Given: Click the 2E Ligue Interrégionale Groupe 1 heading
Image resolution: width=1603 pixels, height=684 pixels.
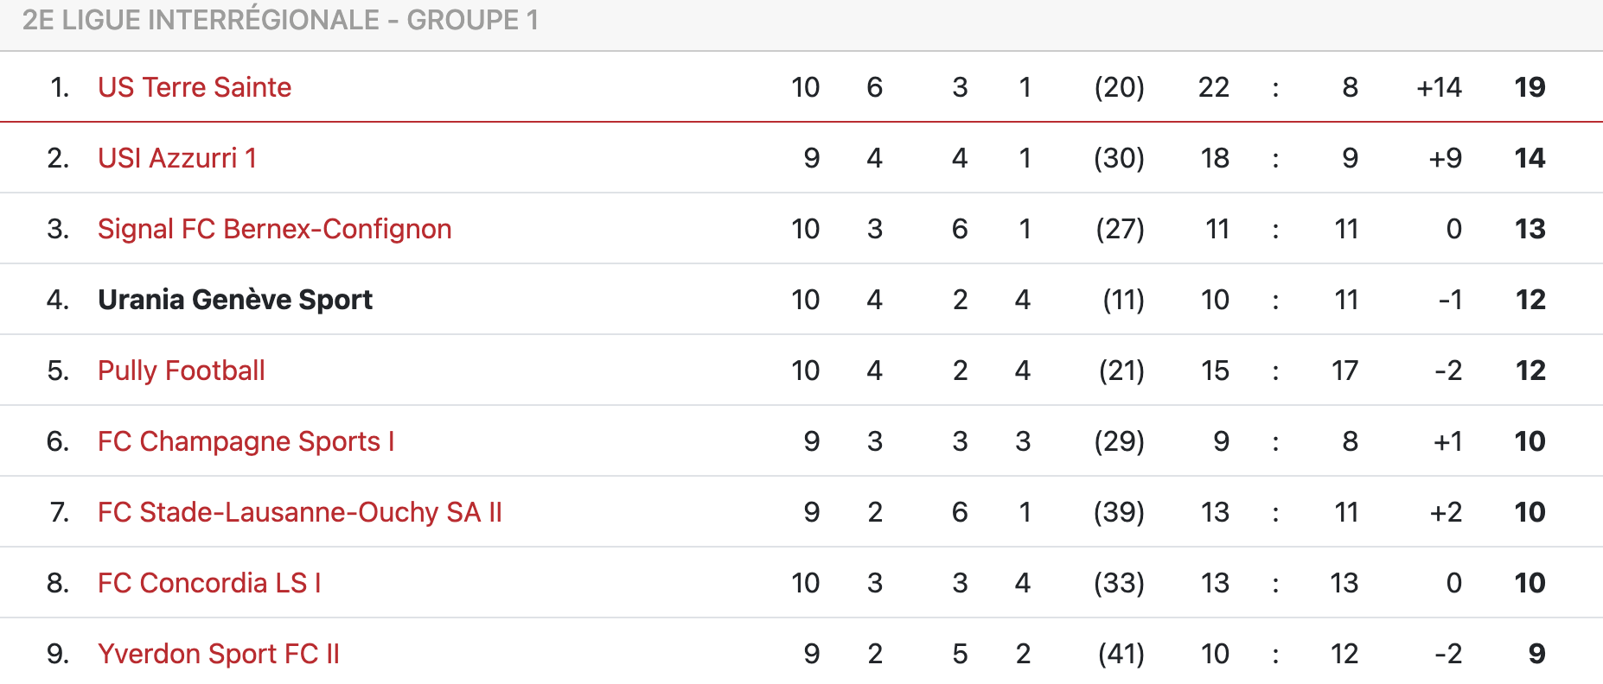Looking at the screenshot, I should pyautogui.click(x=280, y=20).
